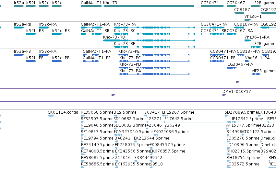Screen dimensions: 276x169
Task: Open transcript GalNAc-T1-RA
Action: click(95, 24)
